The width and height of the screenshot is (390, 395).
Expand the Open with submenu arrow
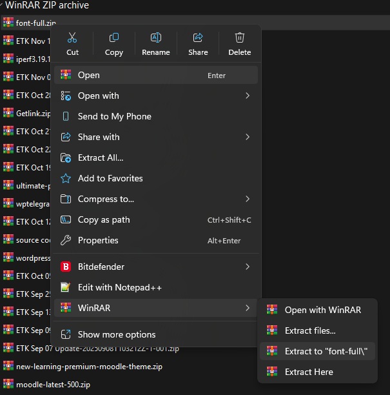[x=248, y=96]
